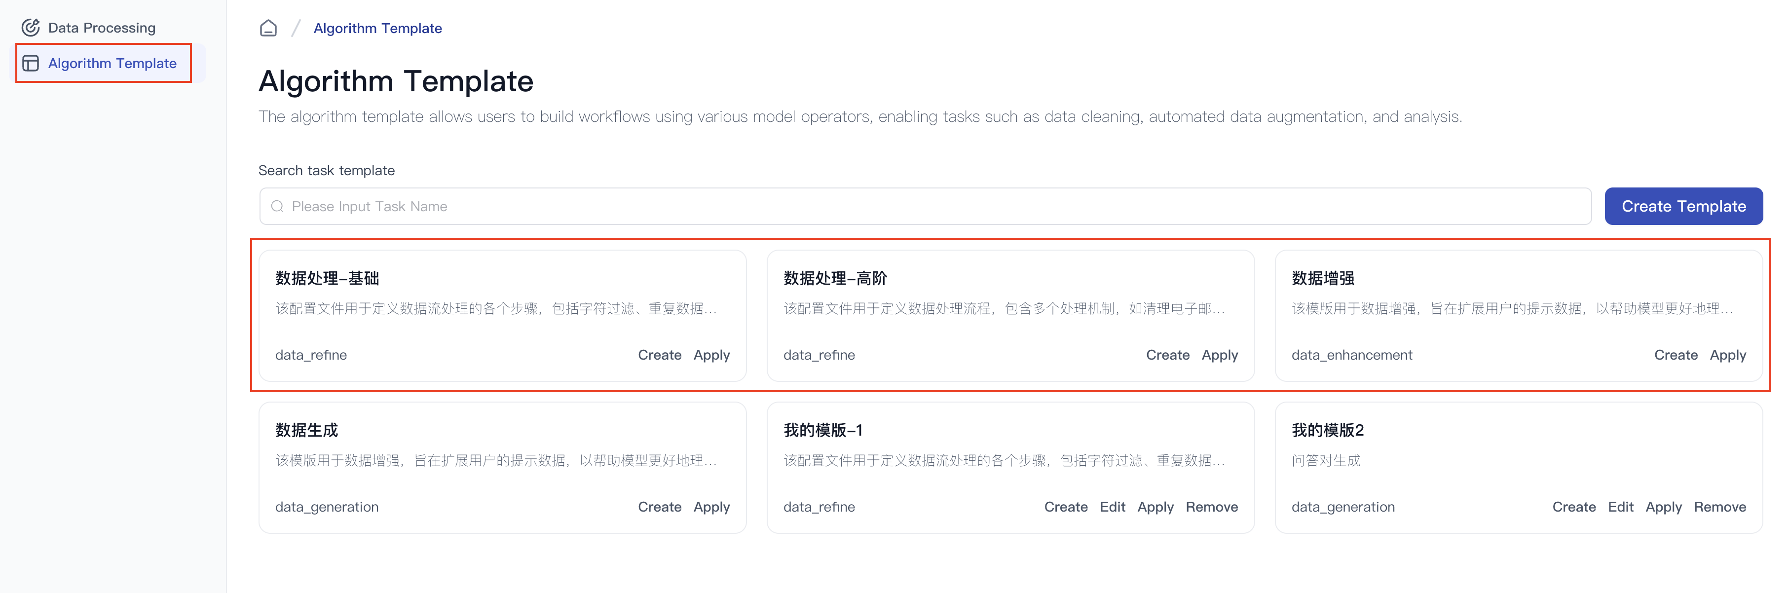Click the Algorithm Template sidebar icon

31,63
